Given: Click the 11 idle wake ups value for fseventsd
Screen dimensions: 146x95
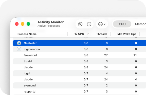Looking at the screenshot, I should [x=135, y=55].
